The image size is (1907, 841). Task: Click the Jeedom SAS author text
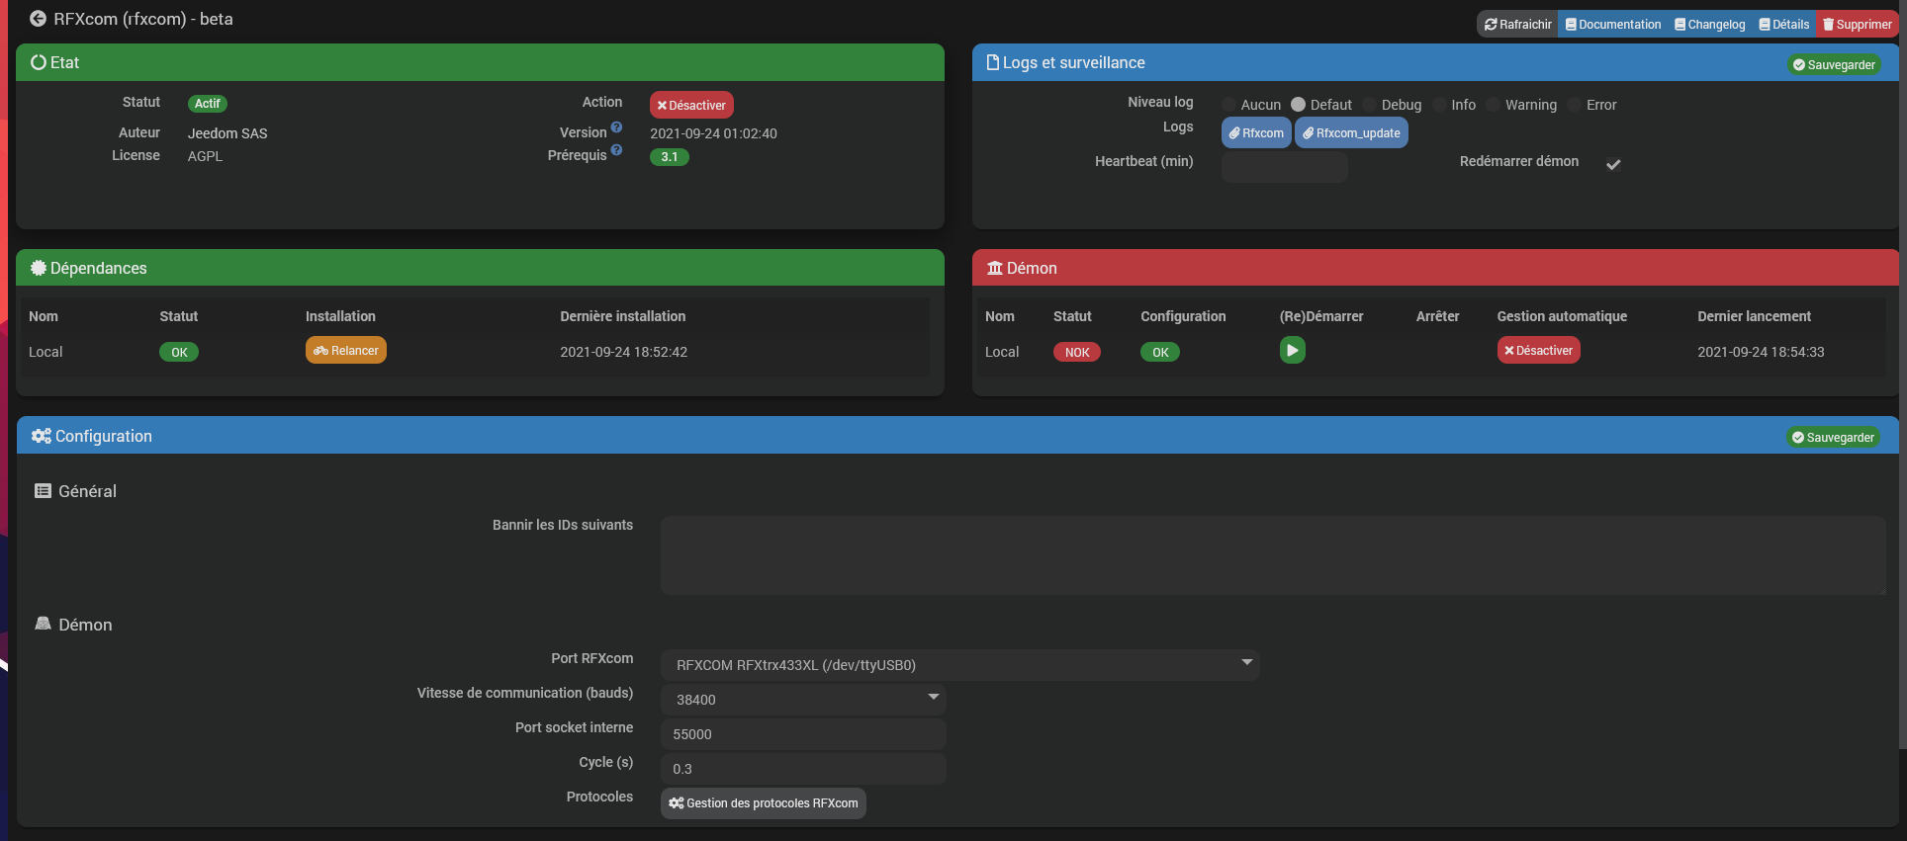click(x=227, y=133)
